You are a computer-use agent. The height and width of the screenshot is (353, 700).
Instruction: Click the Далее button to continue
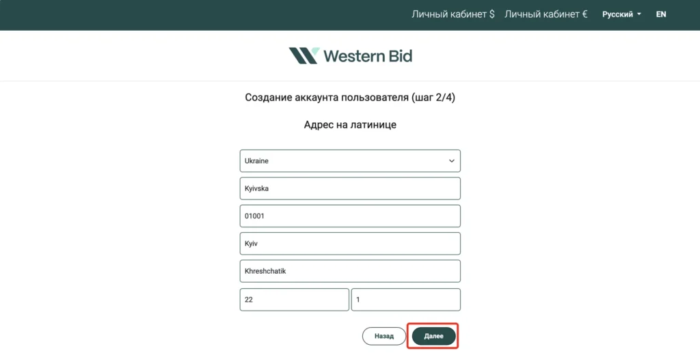(433, 336)
